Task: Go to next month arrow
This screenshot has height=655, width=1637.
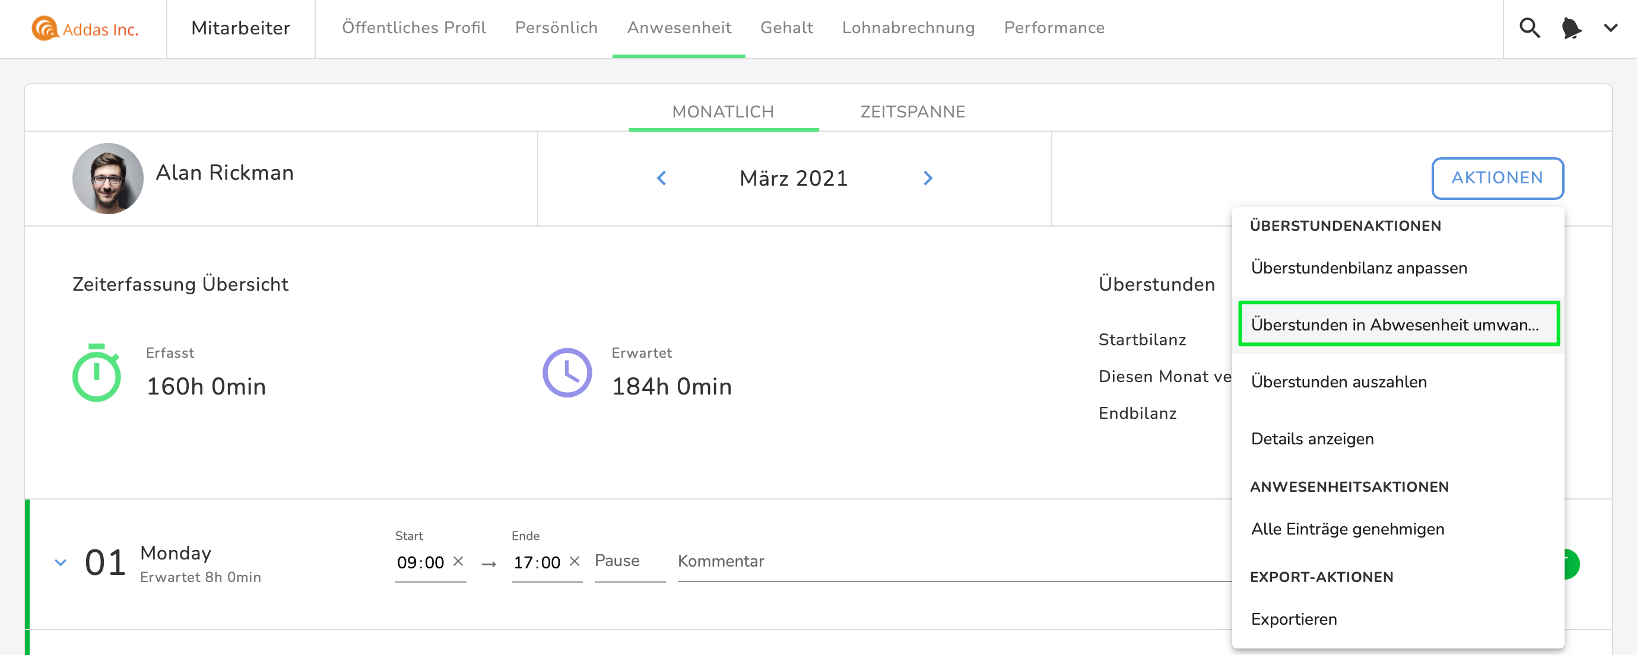Action: 928,178
